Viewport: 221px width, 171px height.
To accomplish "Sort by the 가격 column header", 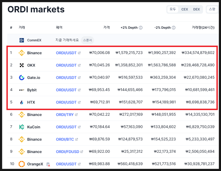I will click(107, 27).
